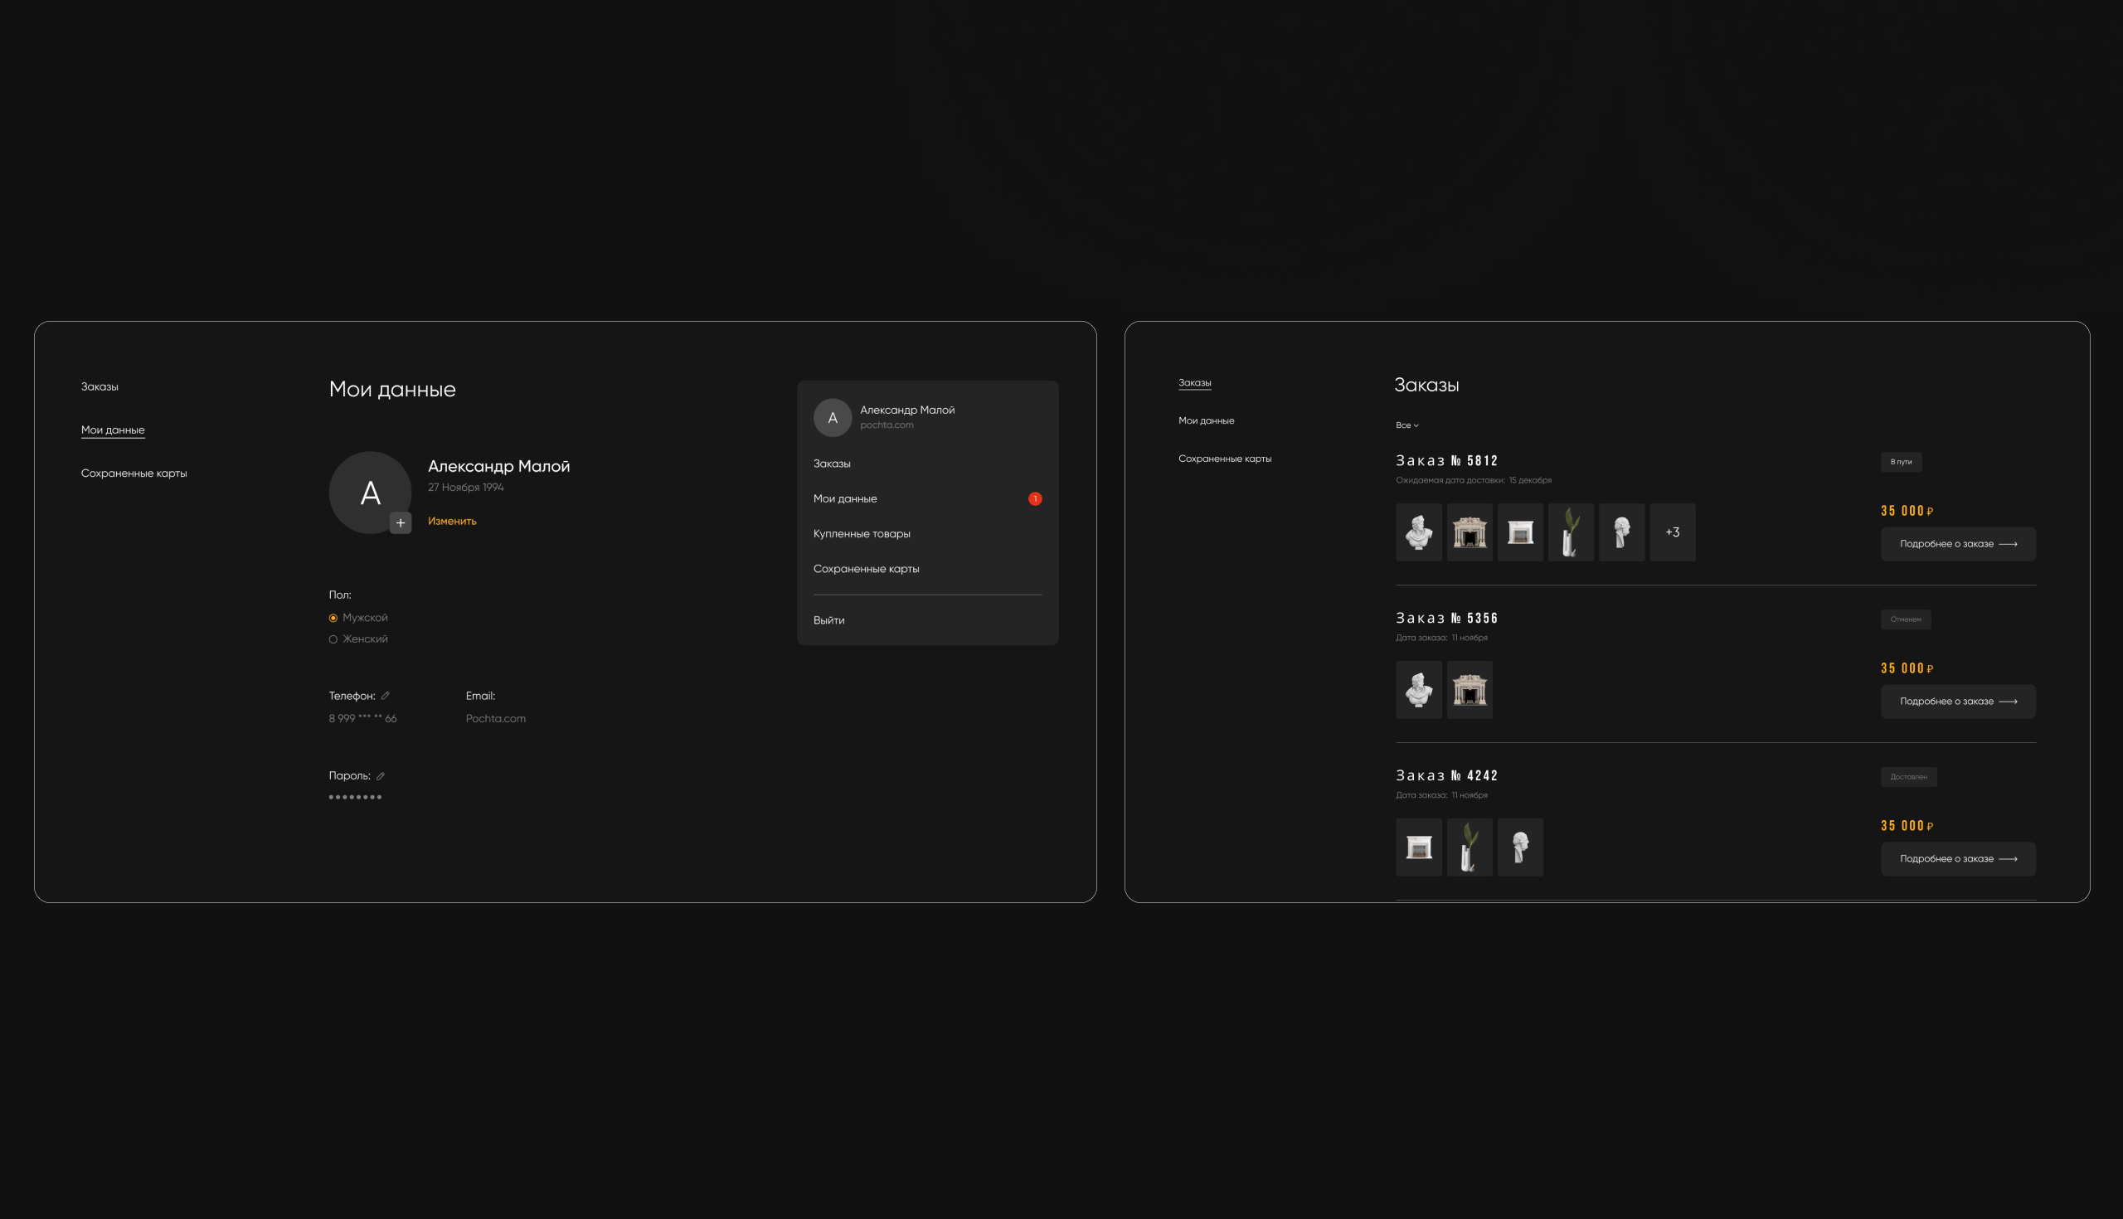2123x1219 pixels.
Task: Click the pencil icon next to Телефон
Action: point(385,696)
